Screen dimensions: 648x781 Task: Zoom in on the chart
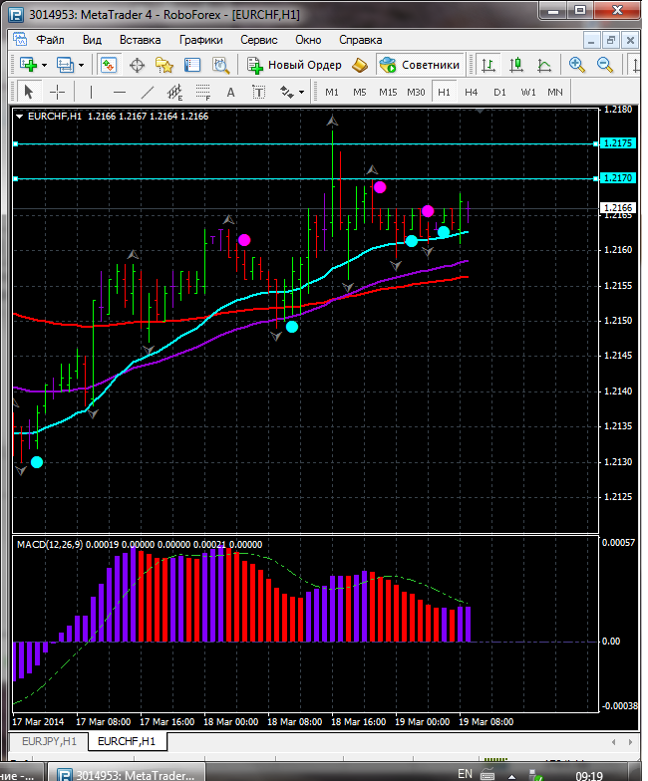[576, 65]
